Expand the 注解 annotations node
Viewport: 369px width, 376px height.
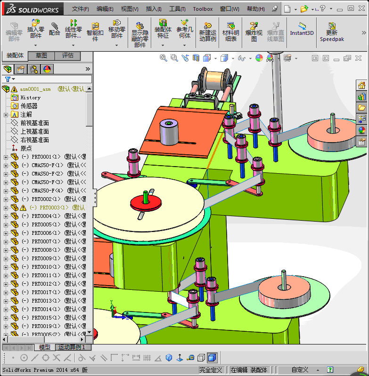click(6, 115)
